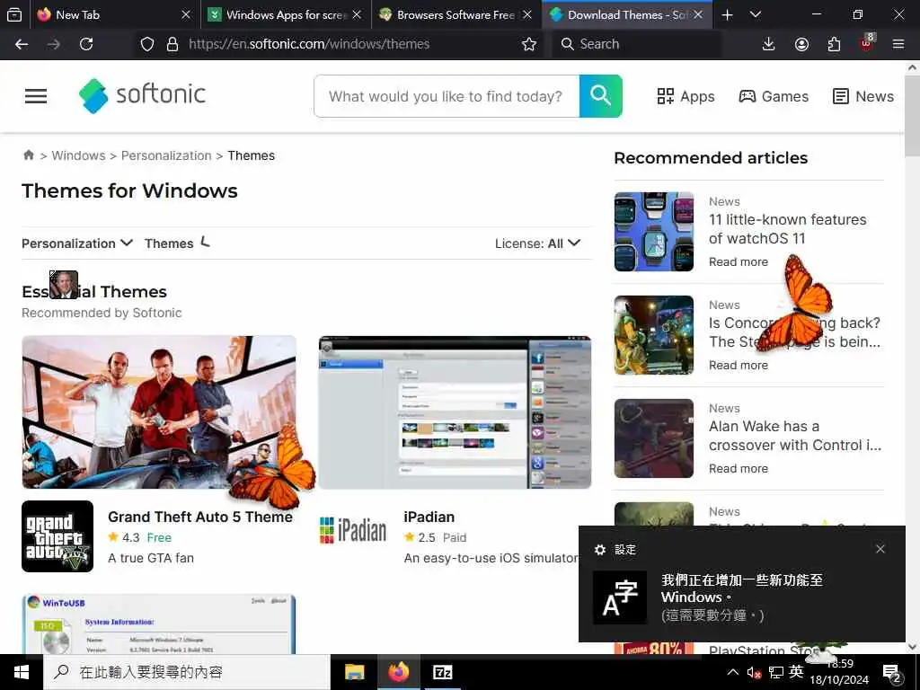Open the iPadian screenshot thumbnail
Image resolution: width=920 pixels, height=690 pixels.
pyautogui.click(x=455, y=411)
